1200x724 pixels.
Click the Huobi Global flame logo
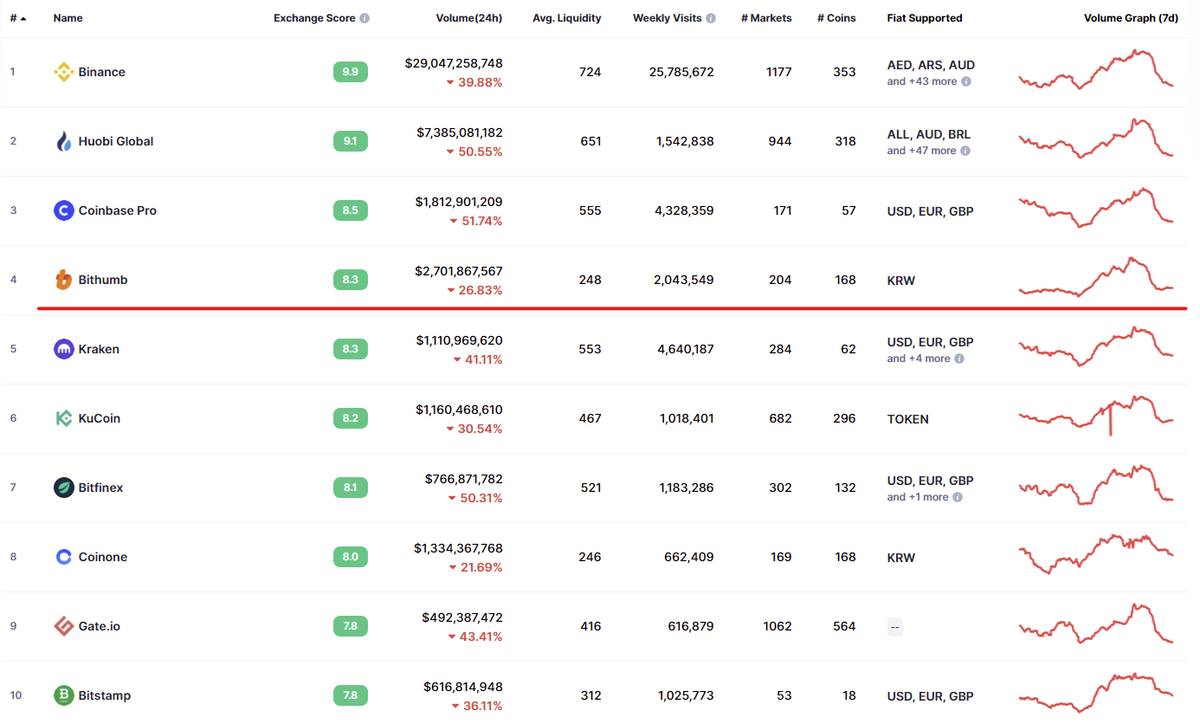coord(64,141)
